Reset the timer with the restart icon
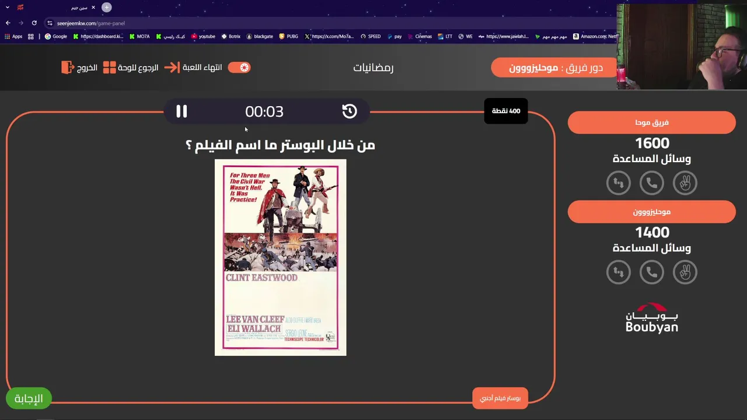Viewport: 747px width, 420px height. point(349,111)
